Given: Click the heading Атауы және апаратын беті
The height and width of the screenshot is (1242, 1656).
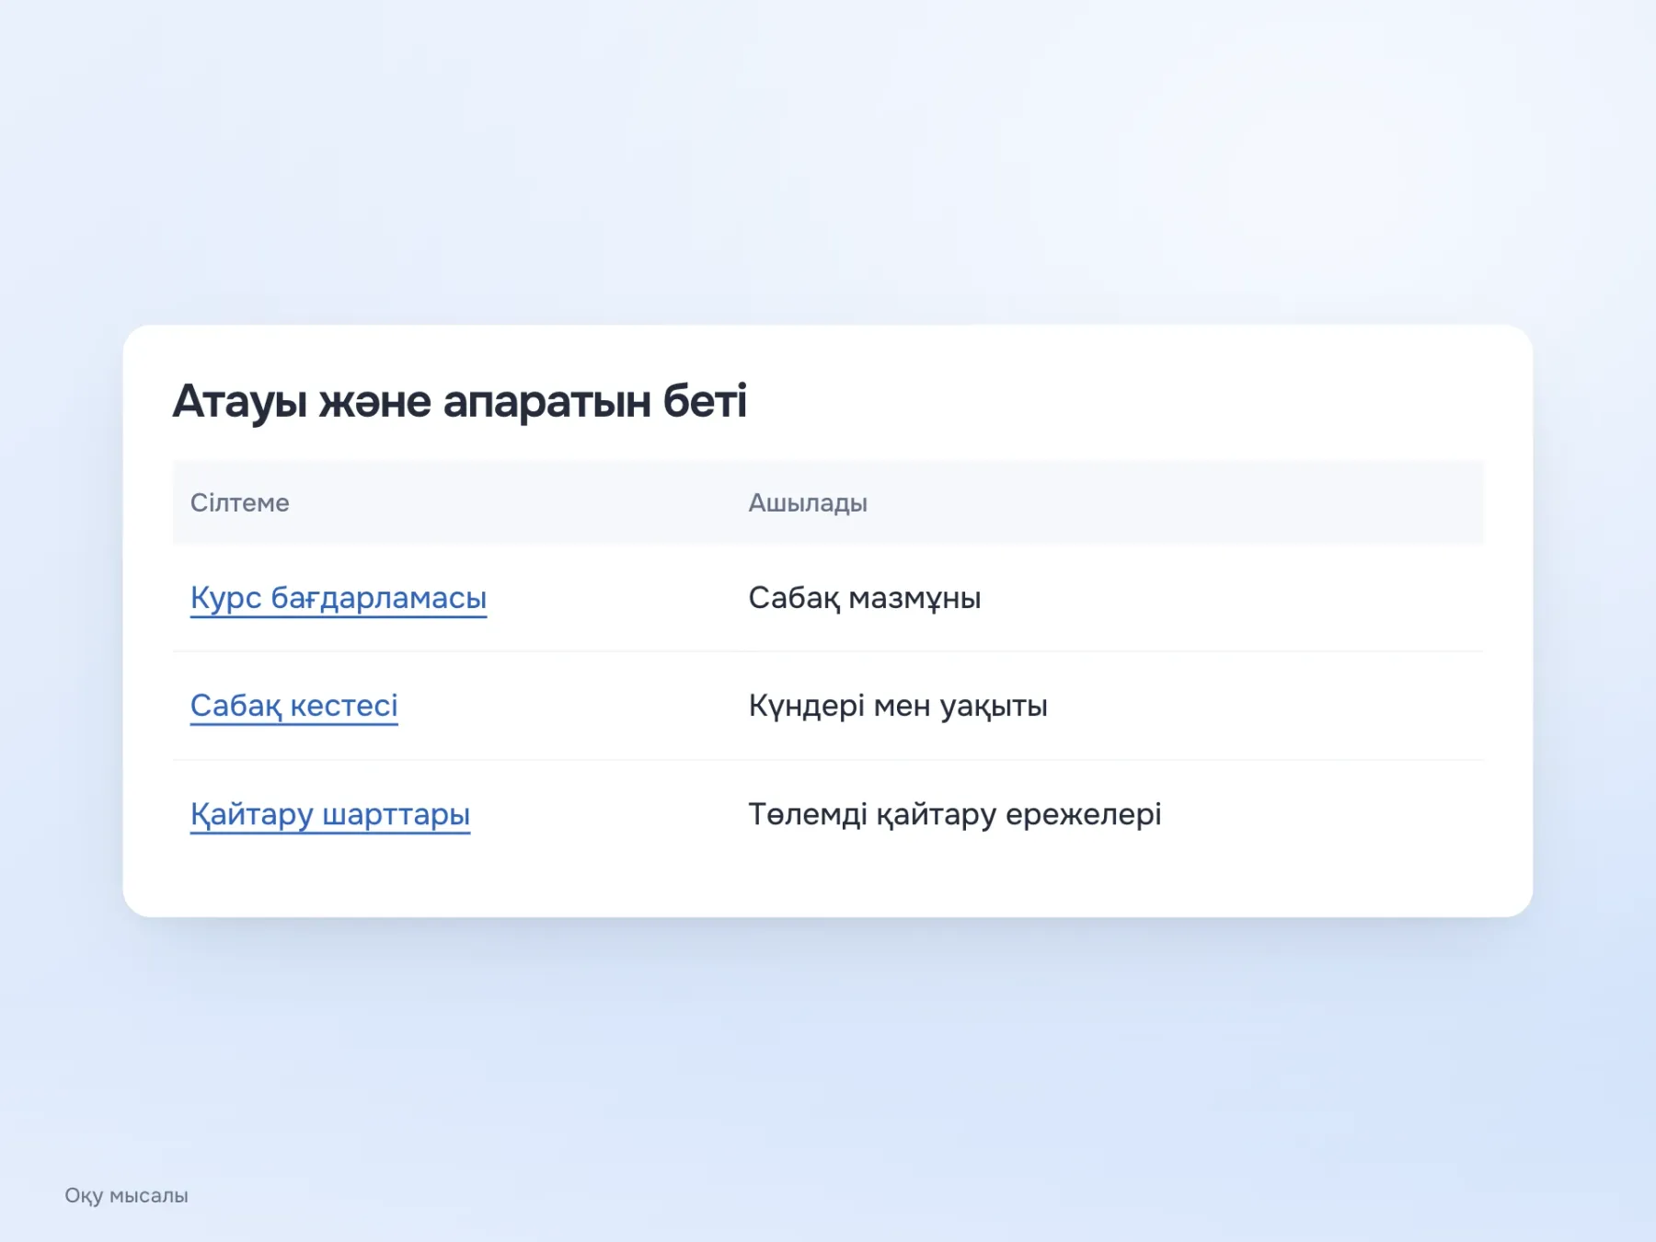Looking at the screenshot, I should [460, 401].
